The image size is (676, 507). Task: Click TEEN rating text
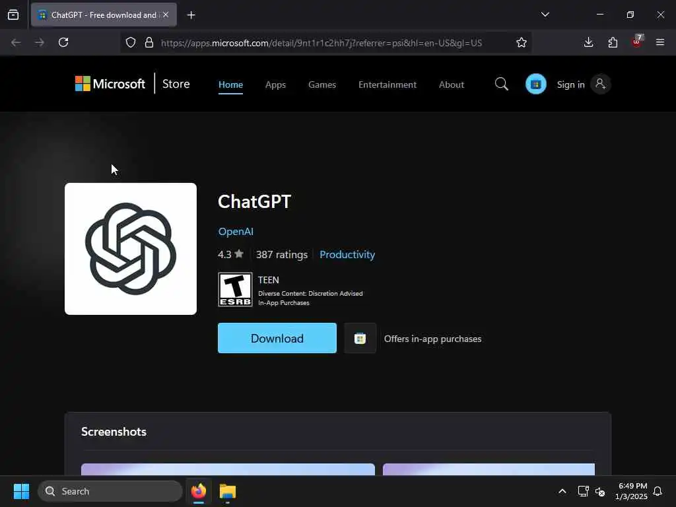[269, 280]
